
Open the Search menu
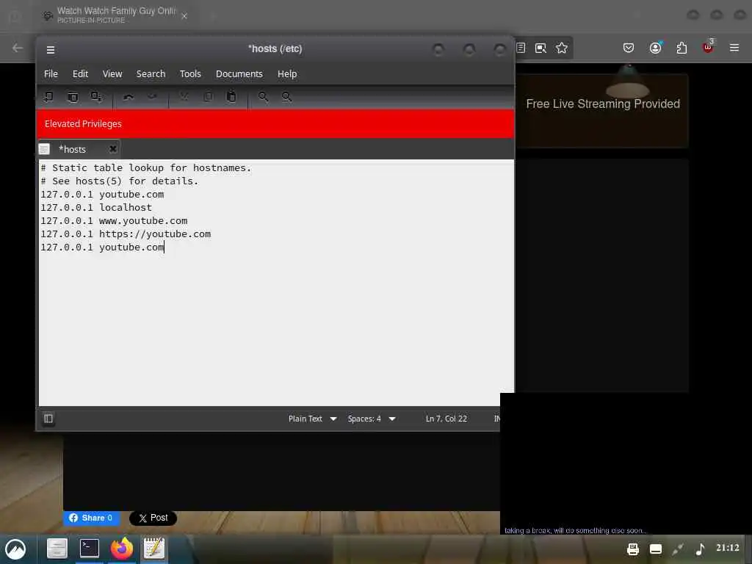click(151, 74)
